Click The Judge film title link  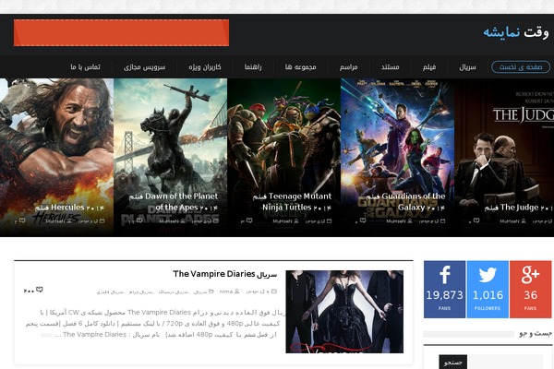pyautogui.click(x=519, y=208)
